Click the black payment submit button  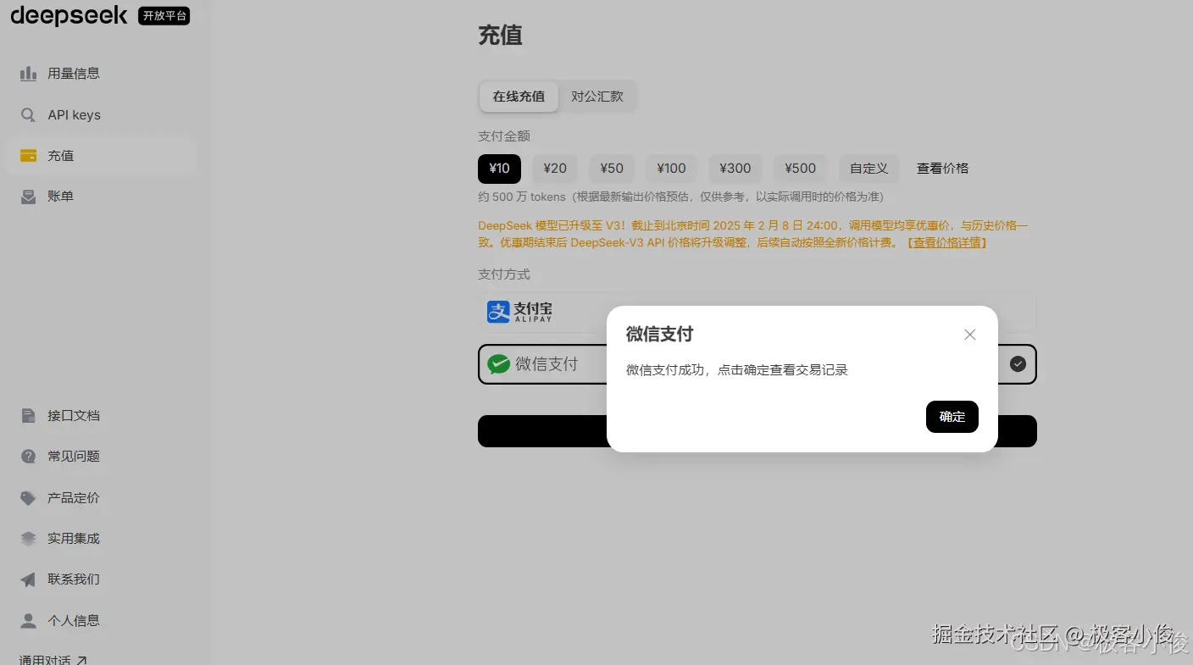coord(757,431)
